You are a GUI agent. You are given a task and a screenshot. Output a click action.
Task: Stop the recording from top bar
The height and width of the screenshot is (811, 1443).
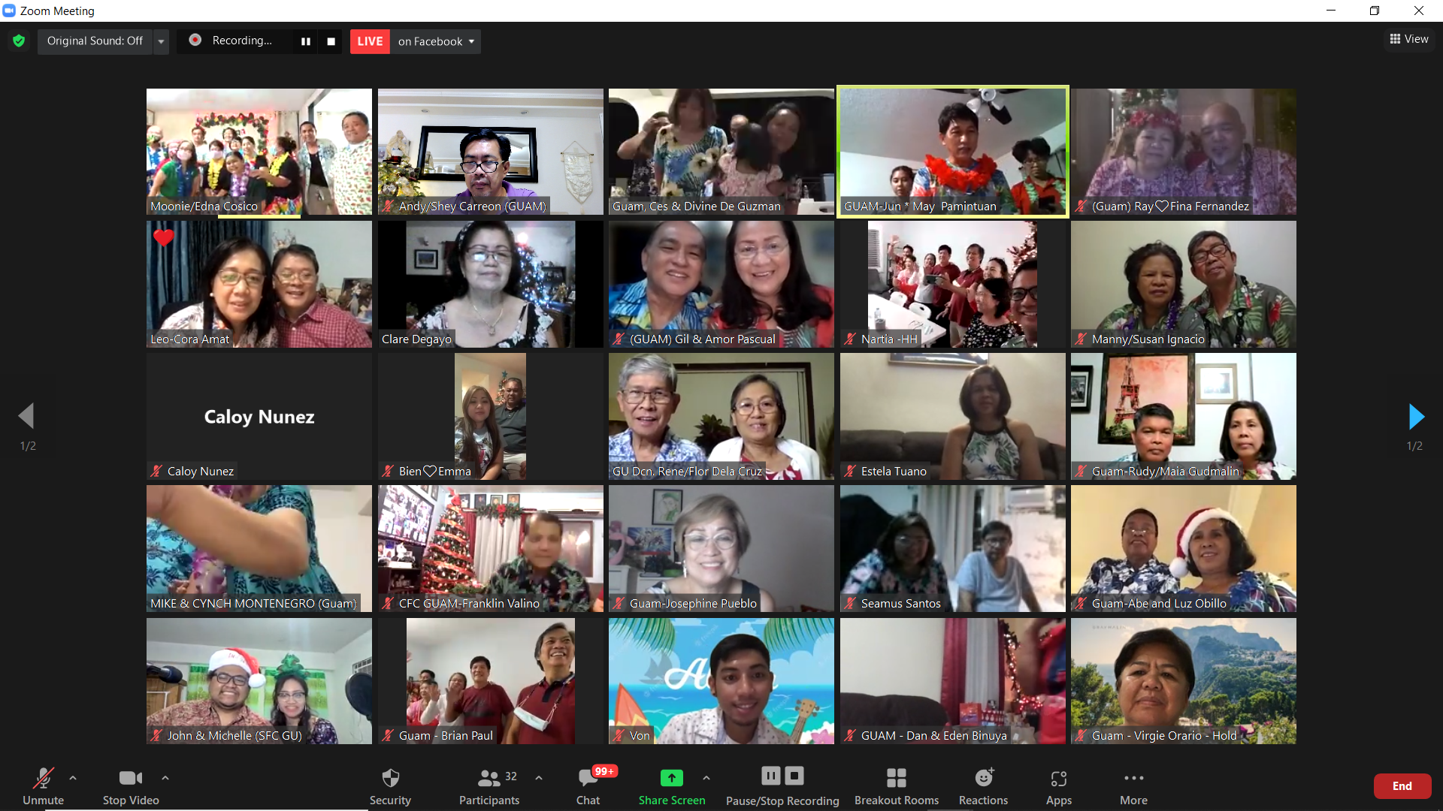[x=331, y=41]
